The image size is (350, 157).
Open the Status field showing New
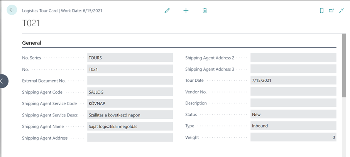293,115
